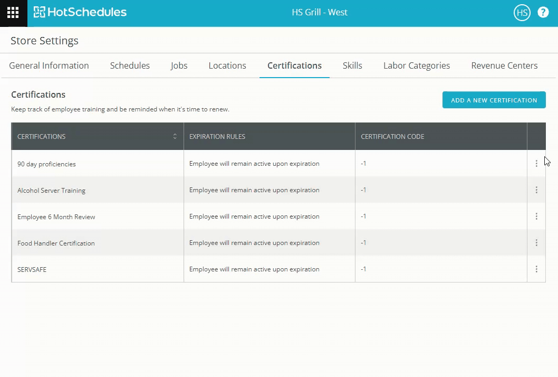Open options menu for Employee 6 Month Review
The image size is (558, 377).
pos(536,216)
